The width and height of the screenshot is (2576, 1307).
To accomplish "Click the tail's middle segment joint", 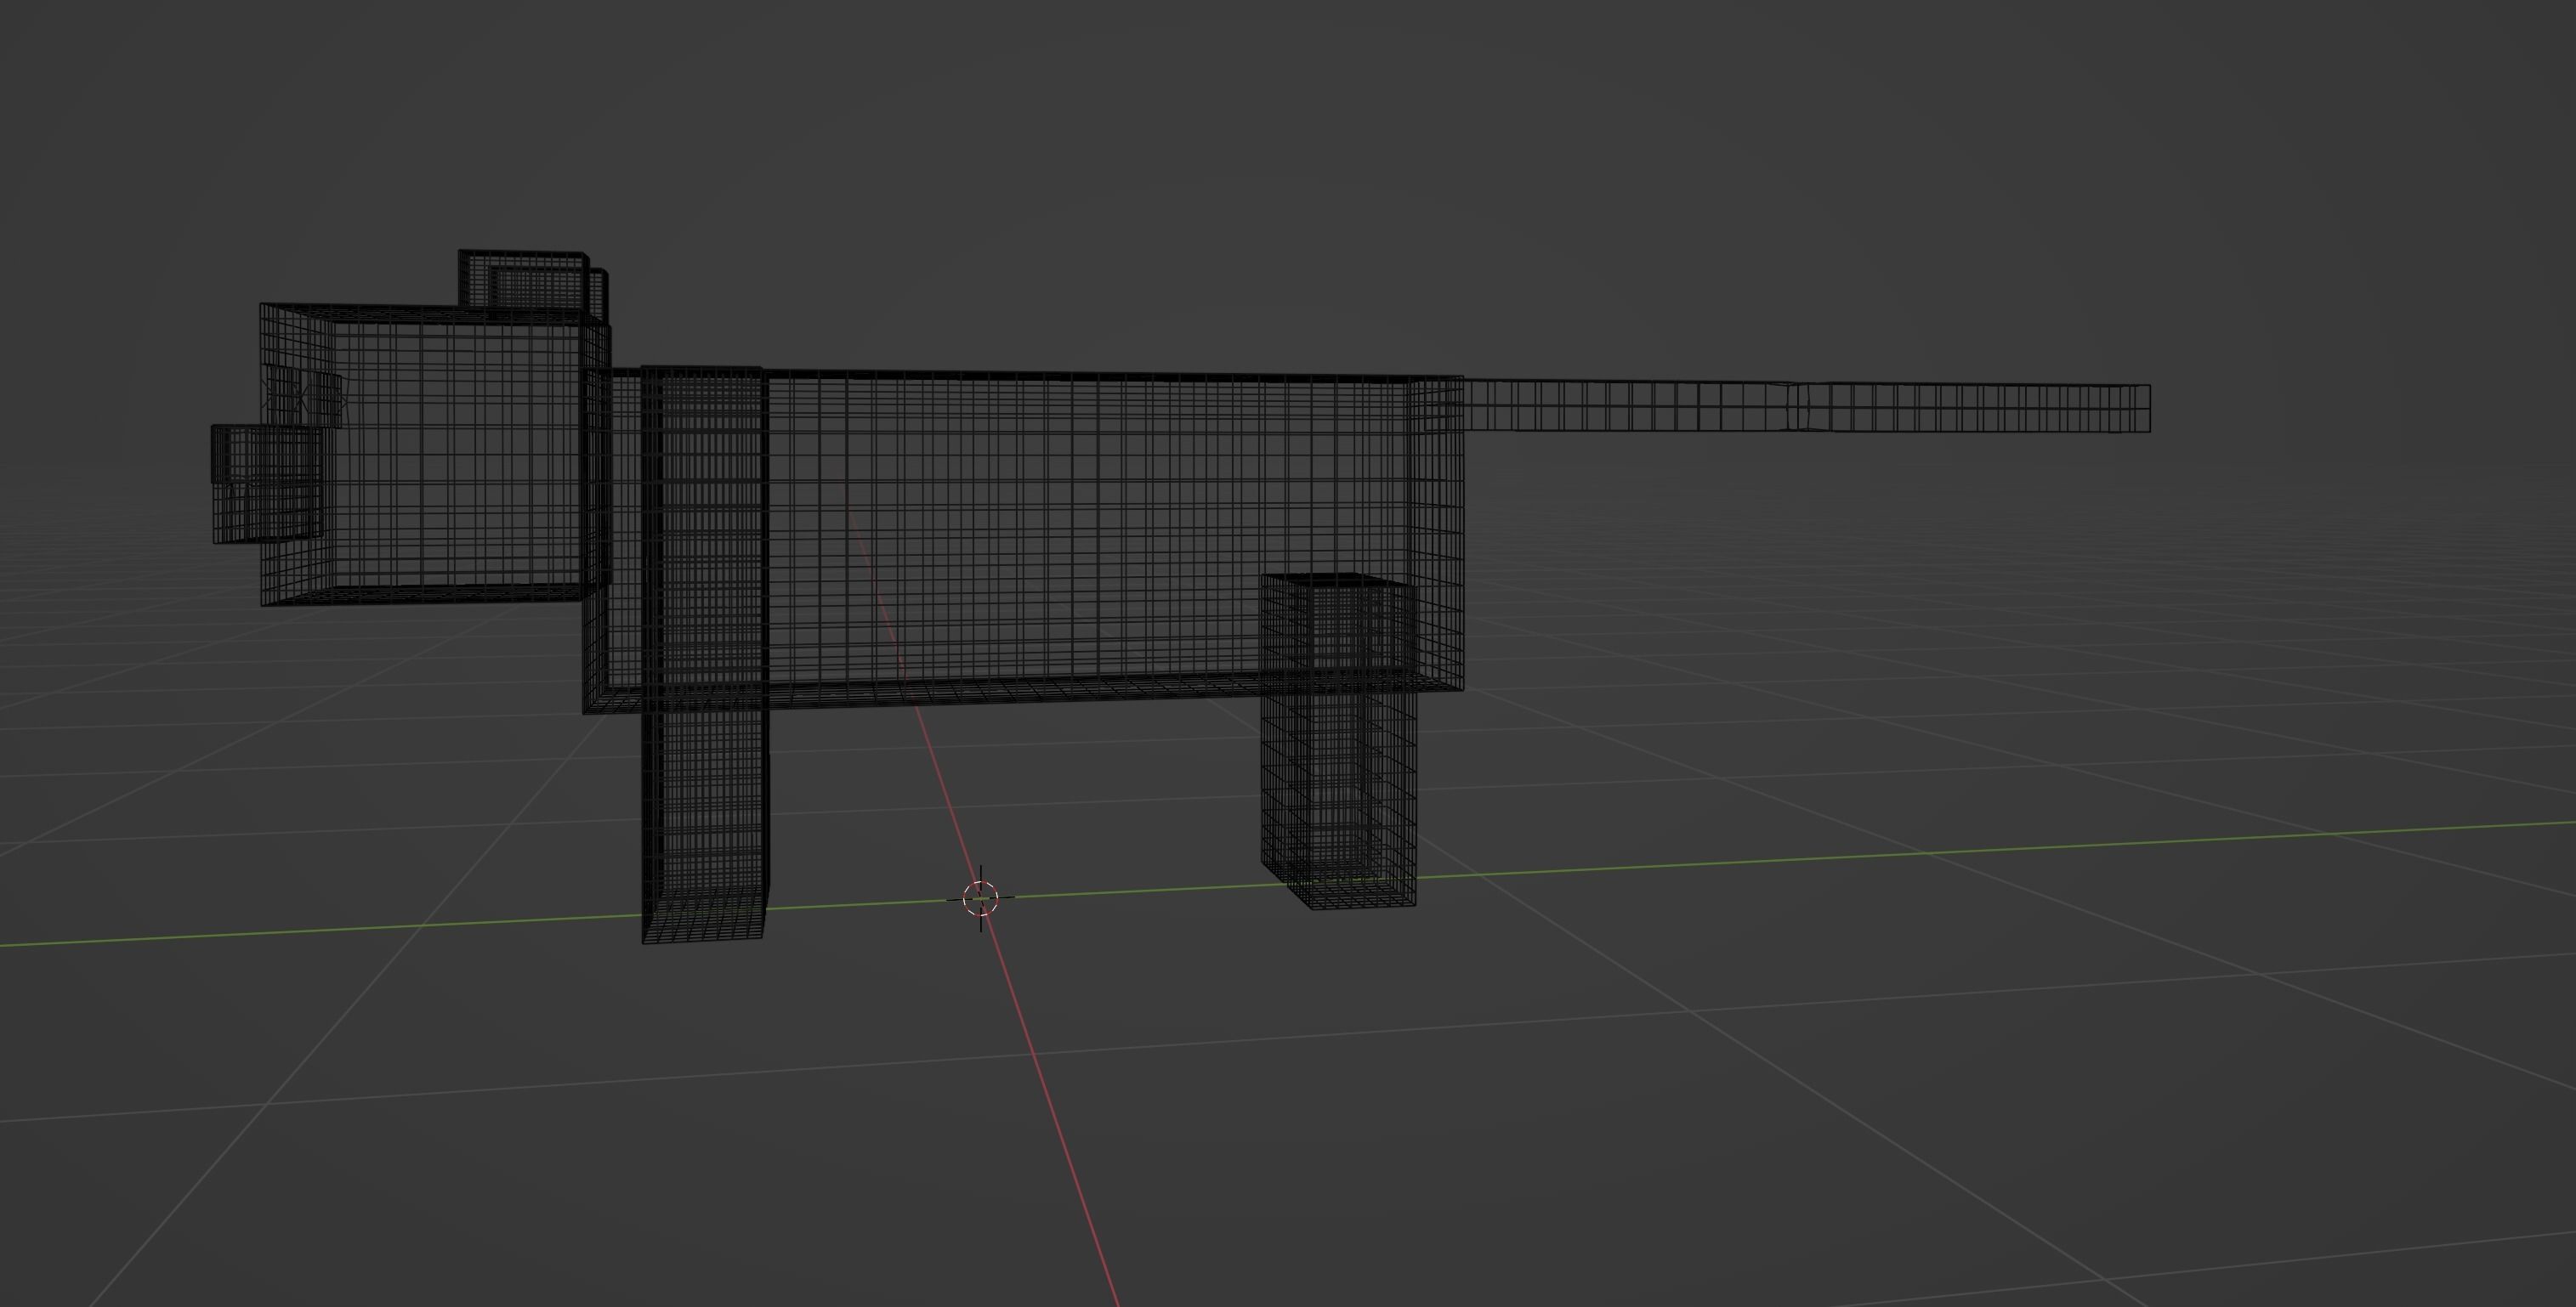I will 1798,408.
